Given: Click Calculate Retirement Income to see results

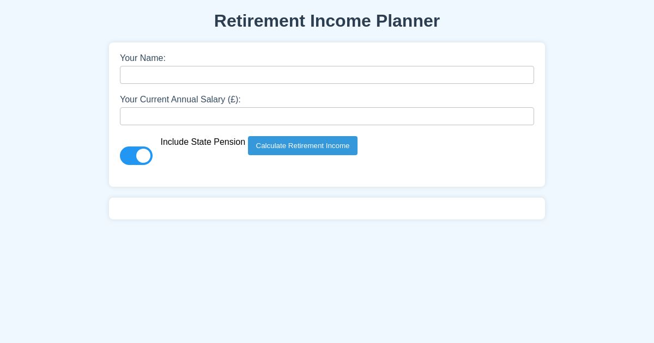Looking at the screenshot, I should pos(302,145).
